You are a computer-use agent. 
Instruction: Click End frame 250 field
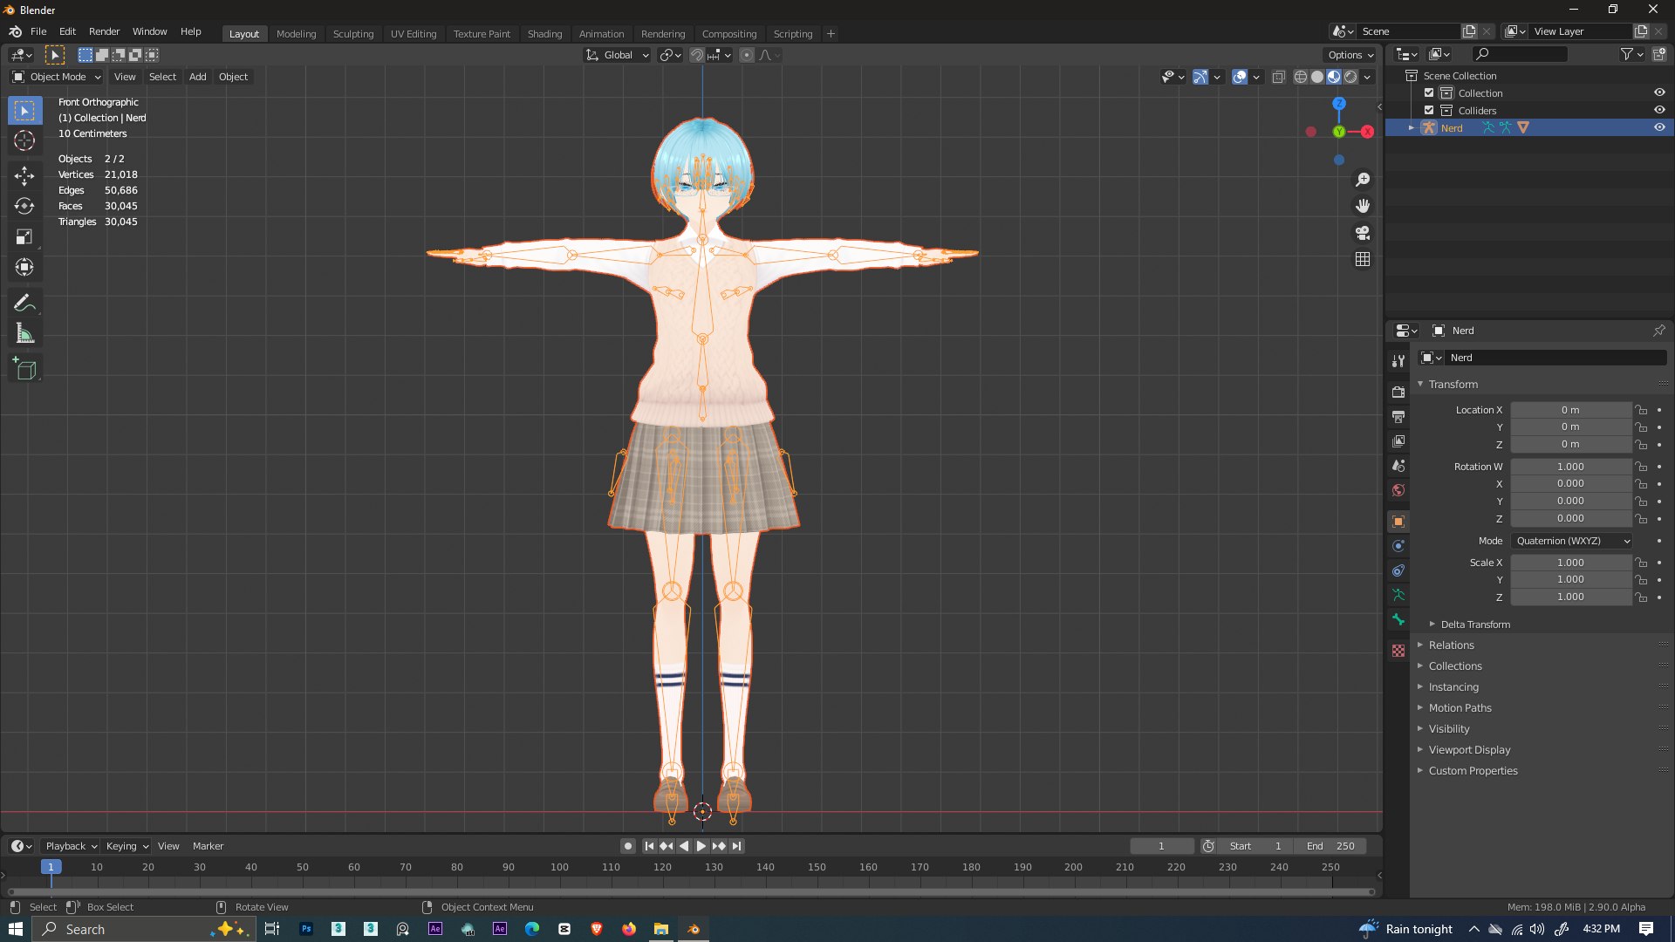(x=1330, y=846)
